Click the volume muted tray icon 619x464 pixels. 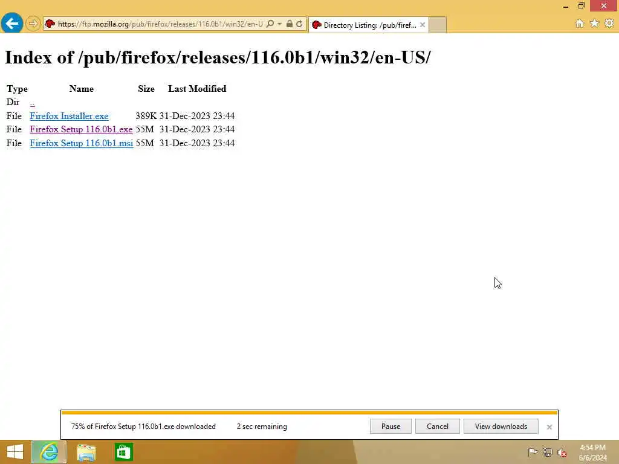coord(562,453)
